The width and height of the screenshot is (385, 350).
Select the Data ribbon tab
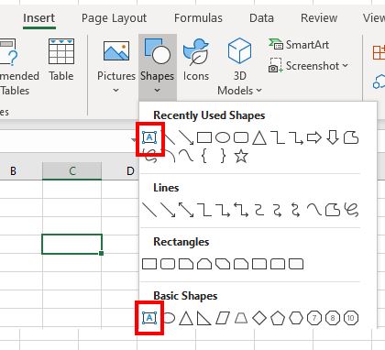point(261,18)
